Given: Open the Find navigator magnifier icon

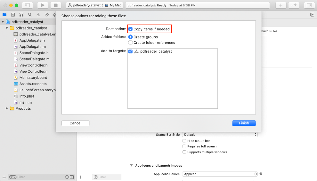Looking at the screenshot, I should pyautogui.click(x=30, y=15).
